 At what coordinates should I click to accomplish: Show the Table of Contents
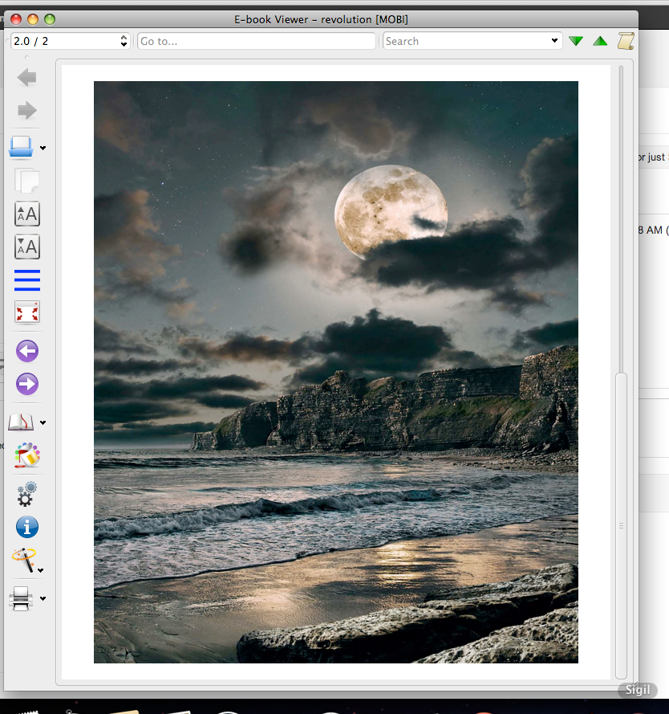26,279
